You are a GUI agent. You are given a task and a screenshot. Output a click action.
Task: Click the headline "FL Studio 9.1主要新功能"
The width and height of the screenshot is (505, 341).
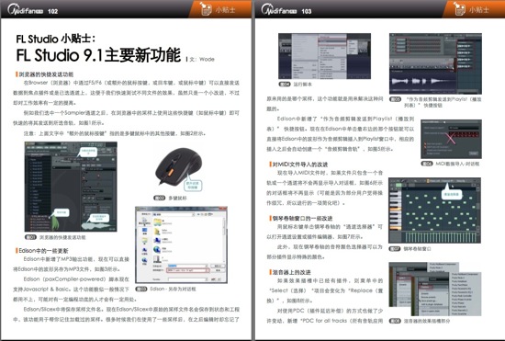[98, 55]
